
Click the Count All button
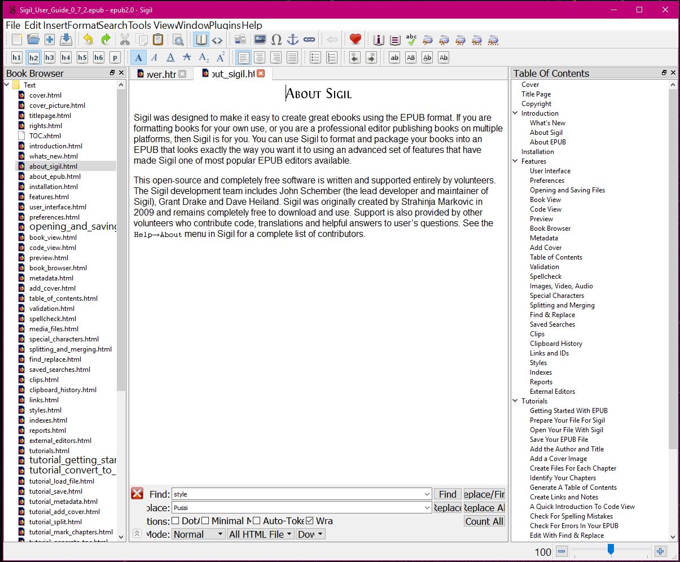(x=484, y=521)
